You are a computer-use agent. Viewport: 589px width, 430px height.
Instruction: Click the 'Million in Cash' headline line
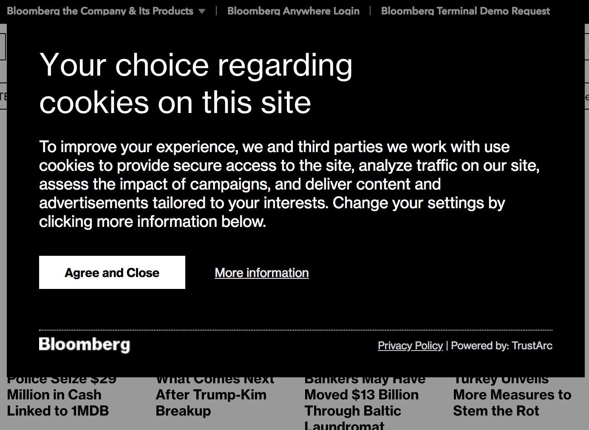54,395
